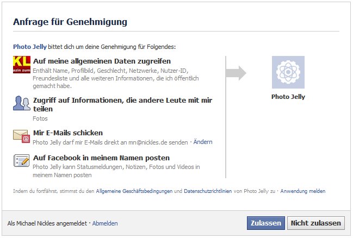The height and width of the screenshot is (238, 353).
Task: Open Datenschutzrichtlinien link
Action: pyautogui.click(x=208, y=191)
